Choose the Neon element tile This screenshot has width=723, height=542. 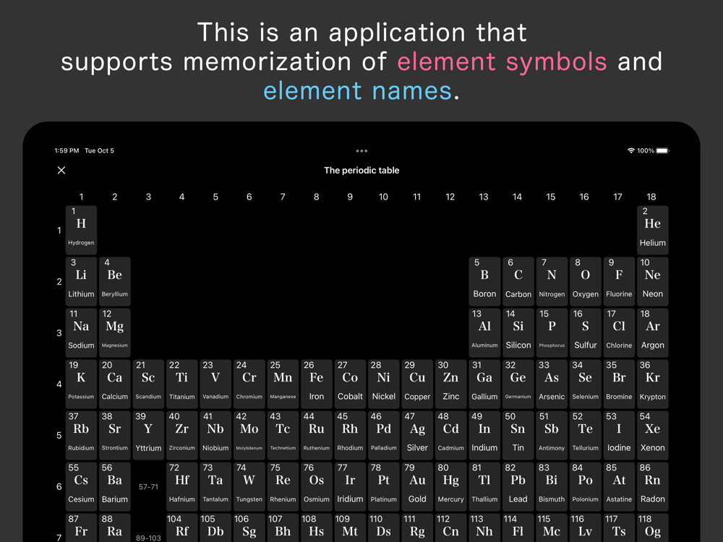click(652, 282)
